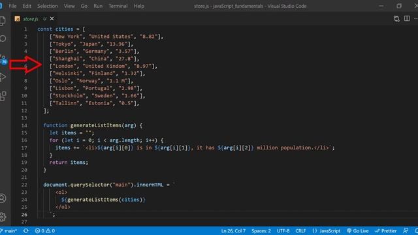Click the Open Changes icon in editor toolbar
This screenshot has width=418, height=235.
click(396, 19)
